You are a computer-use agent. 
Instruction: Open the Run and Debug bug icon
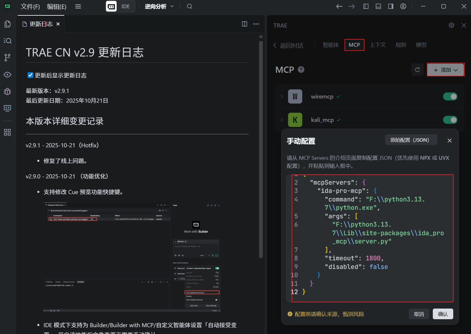point(8,91)
